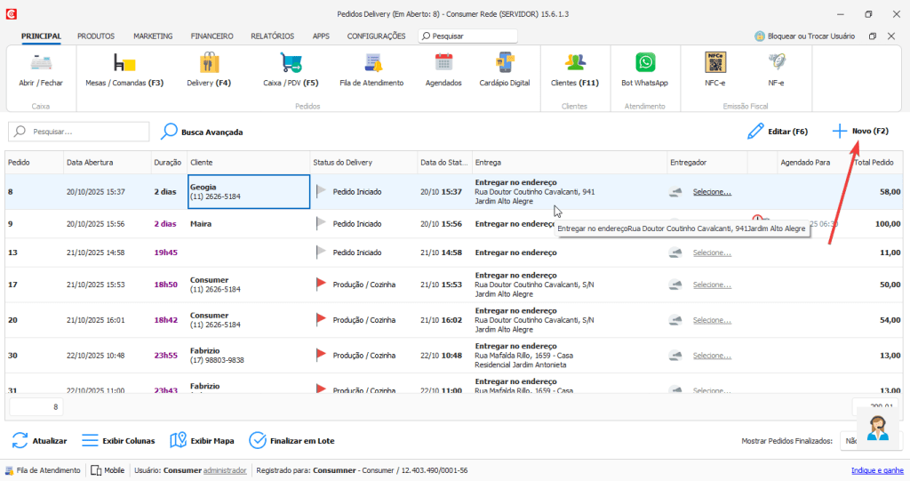Screen dimensions: 910x481
Task: Open Entregador 'Selecione...' for order 17
Action: 712,285
